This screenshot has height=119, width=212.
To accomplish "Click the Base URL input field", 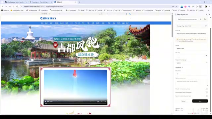I will pyautogui.click(x=191, y=34).
